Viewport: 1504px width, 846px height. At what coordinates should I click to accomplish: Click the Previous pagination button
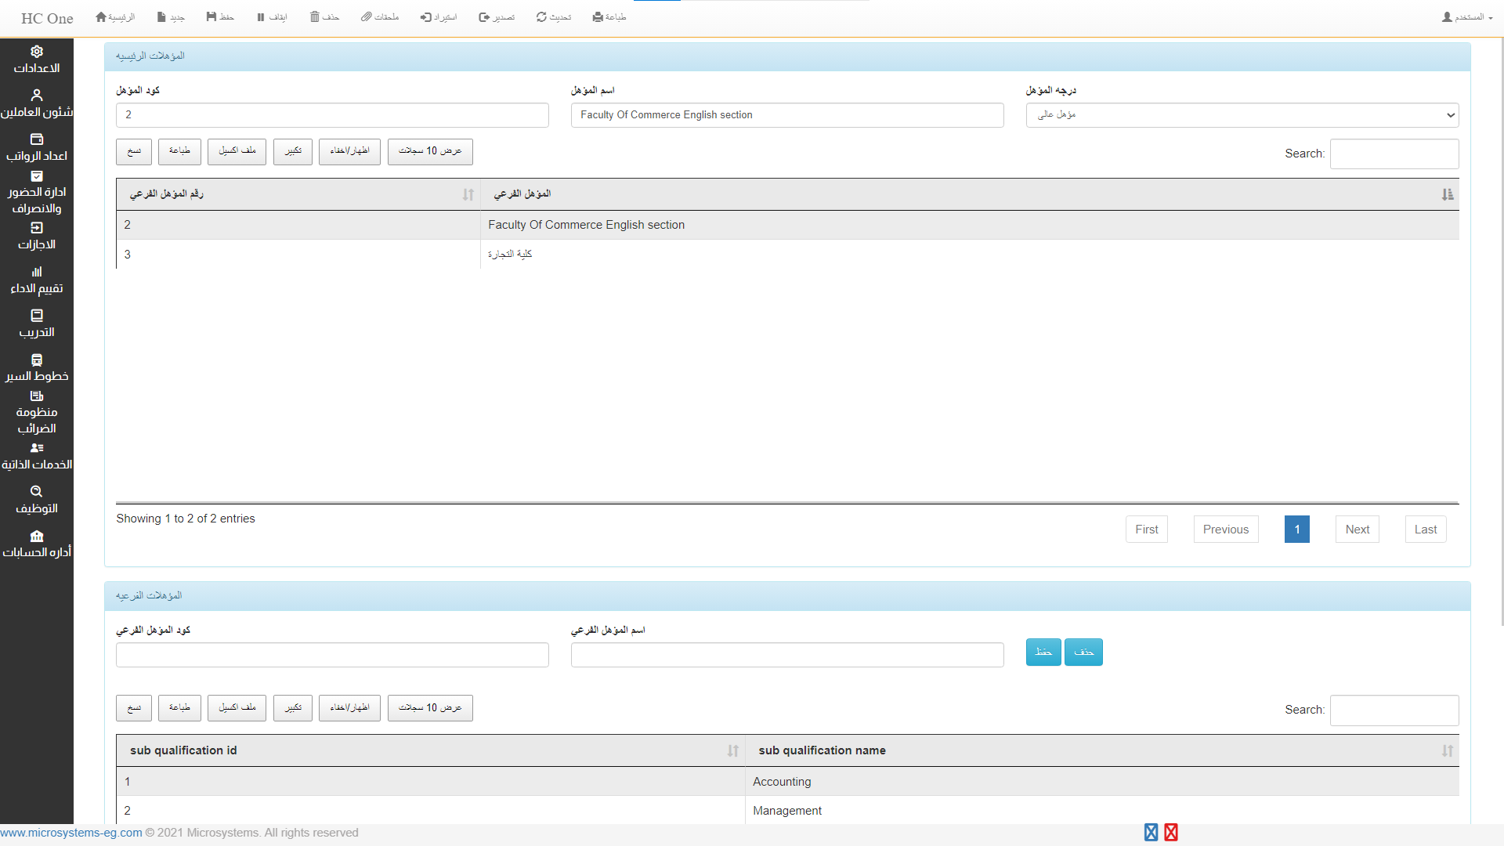1226,530
